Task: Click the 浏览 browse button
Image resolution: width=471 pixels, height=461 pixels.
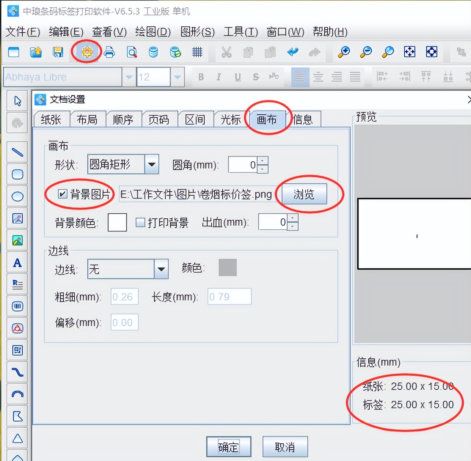Action: pyautogui.click(x=303, y=194)
